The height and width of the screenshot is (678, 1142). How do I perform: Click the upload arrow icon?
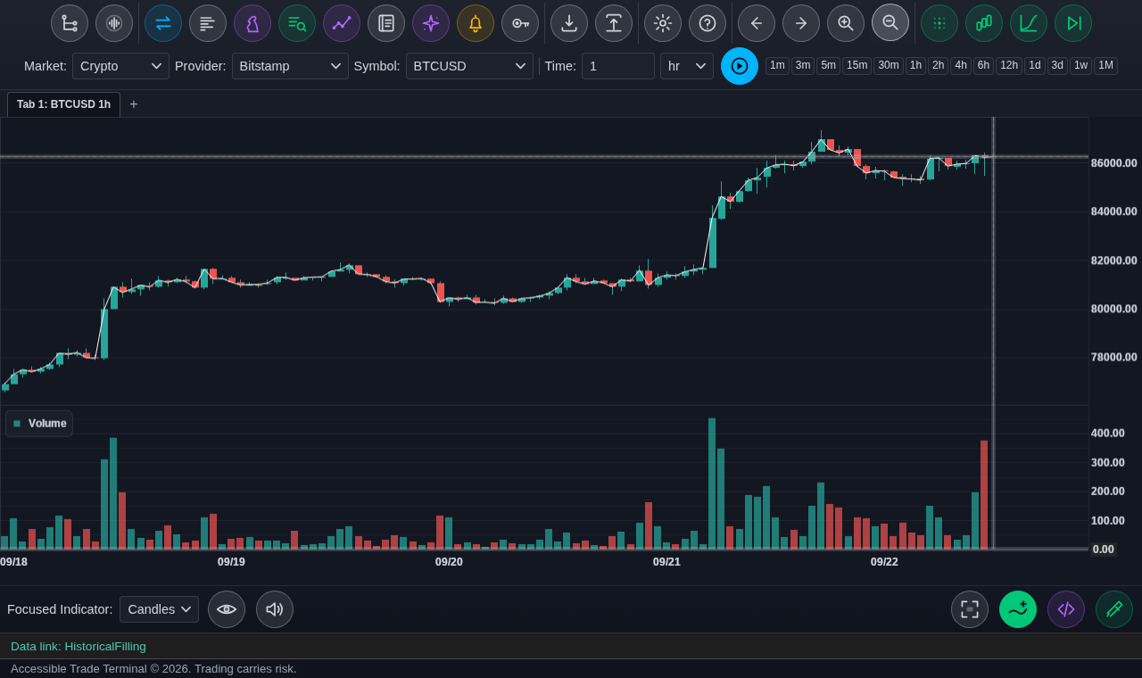point(614,23)
